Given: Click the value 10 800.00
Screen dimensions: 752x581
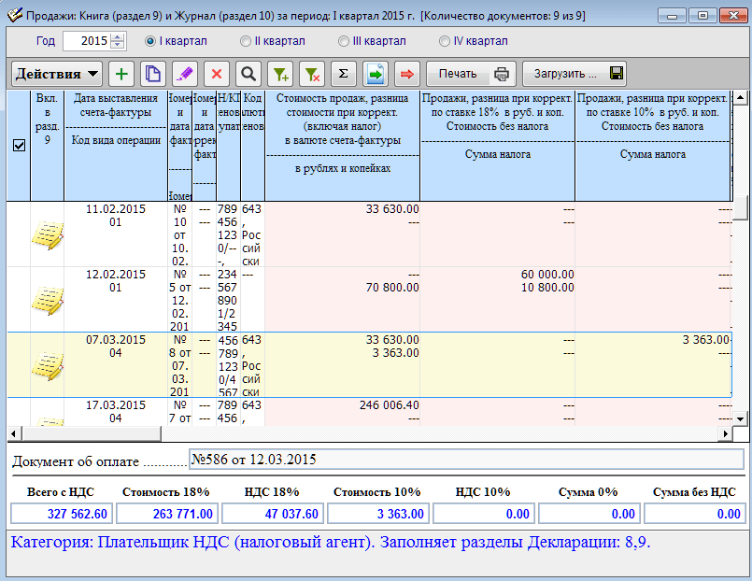Looking at the screenshot, I should tap(547, 288).
